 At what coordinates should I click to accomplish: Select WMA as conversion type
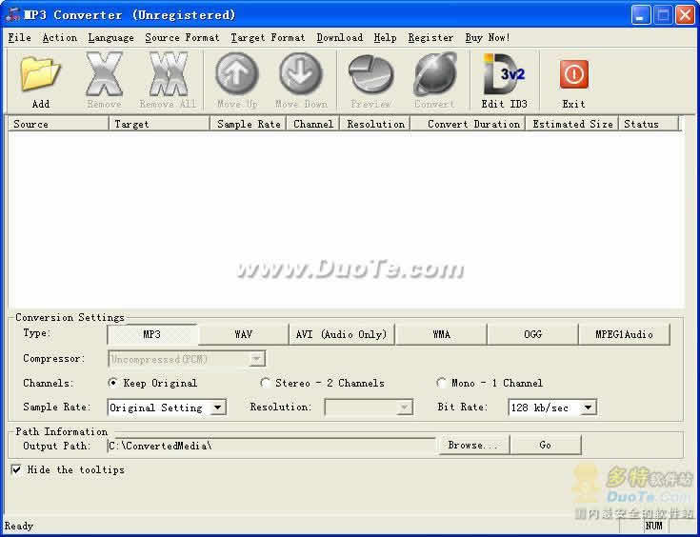(441, 334)
